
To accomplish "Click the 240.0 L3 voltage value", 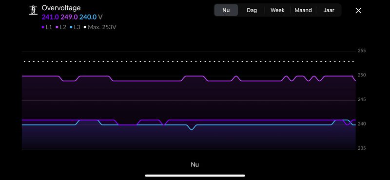I will coord(88,17).
